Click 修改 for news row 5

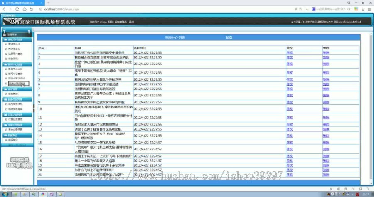[x=290, y=79]
